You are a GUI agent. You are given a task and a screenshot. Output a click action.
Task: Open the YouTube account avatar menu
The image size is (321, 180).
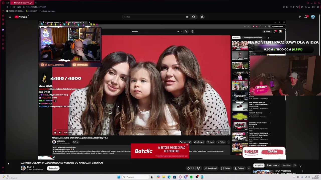click(313, 17)
